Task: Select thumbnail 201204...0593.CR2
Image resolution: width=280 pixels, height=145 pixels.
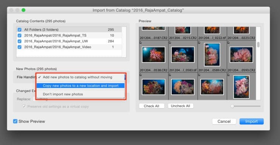Action: point(241,55)
